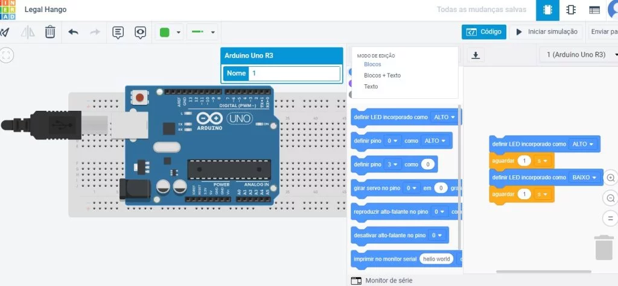Select Blocos + Texto editing mode

point(382,75)
